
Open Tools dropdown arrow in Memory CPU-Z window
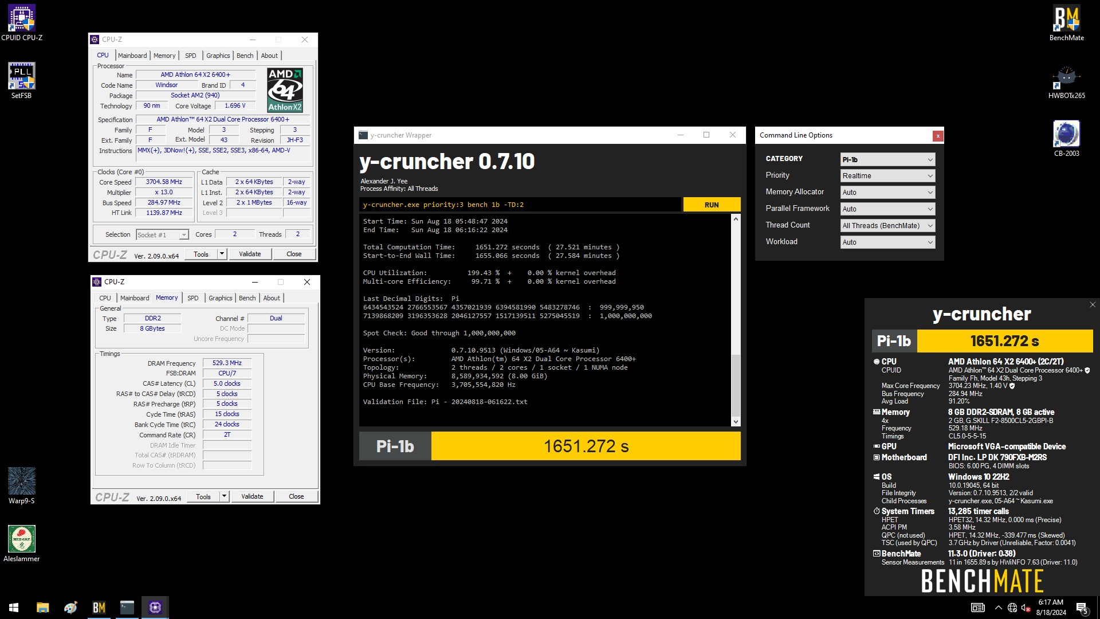225,496
